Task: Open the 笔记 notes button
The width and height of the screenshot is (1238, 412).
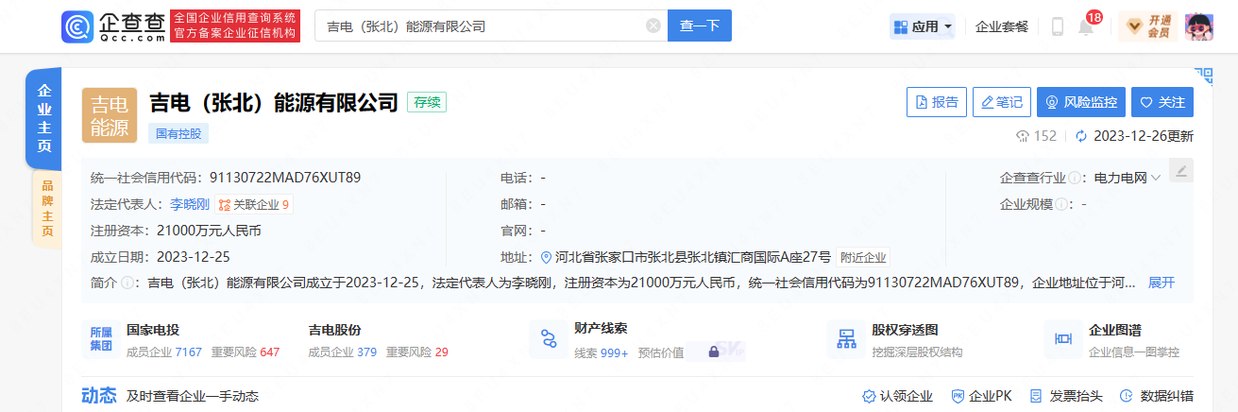Action: (x=1001, y=102)
